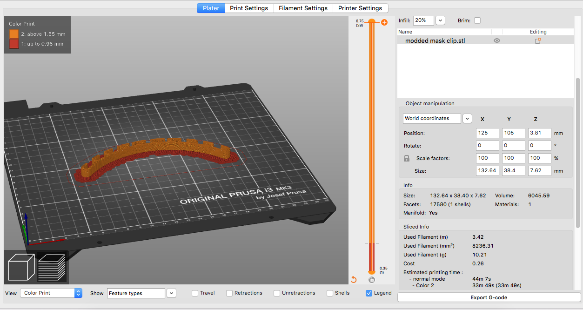This screenshot has height=310, width=583.
Task: Click the Size X field showing 132.64
Action: click(x=488, y=171)
